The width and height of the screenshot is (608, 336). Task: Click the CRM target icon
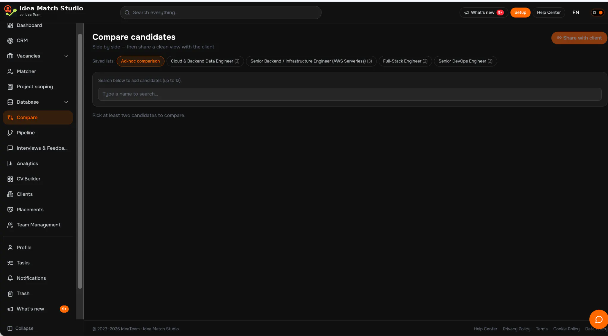[10, 41]
